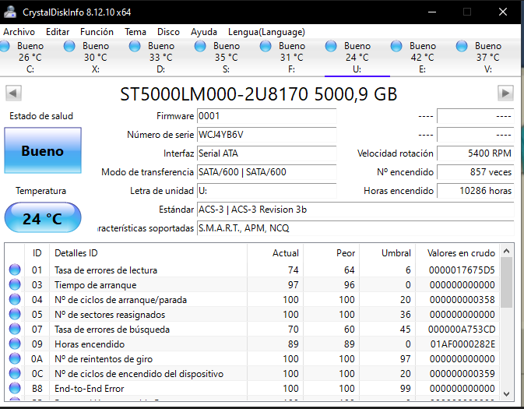
Task: Minimize the CrystalDiskInfo window
Action: pos(432,12)
